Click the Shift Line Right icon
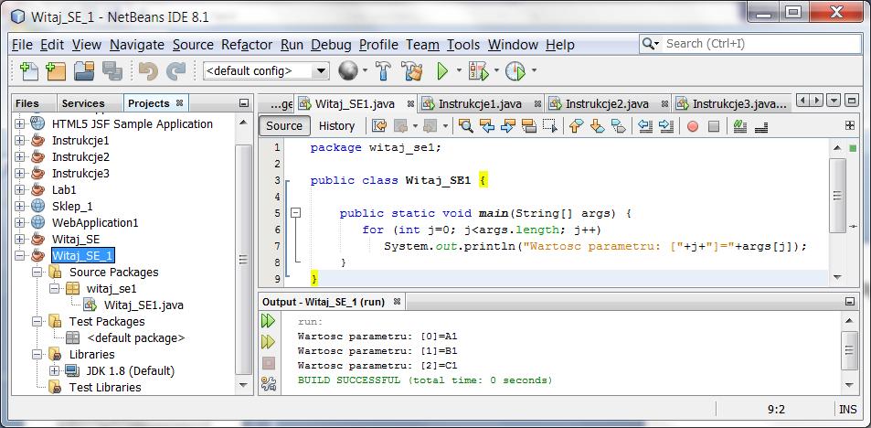Viewport: 871px width, 428px height. [666, 126]
